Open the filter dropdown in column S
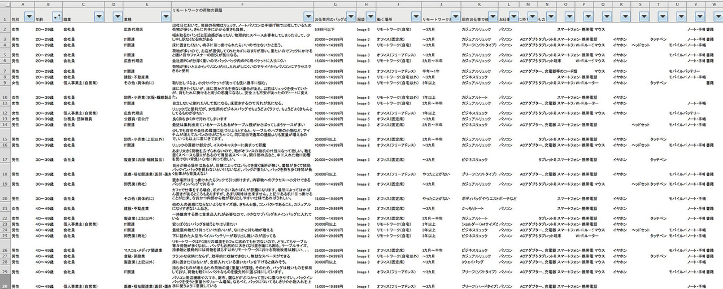Screen dimensions: 723x289 click(x=644, y=17)
